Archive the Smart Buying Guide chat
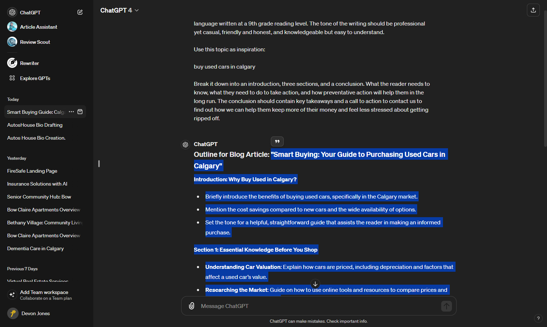The height and width of the screenshot is (327, 547). (x=80, y=112)
